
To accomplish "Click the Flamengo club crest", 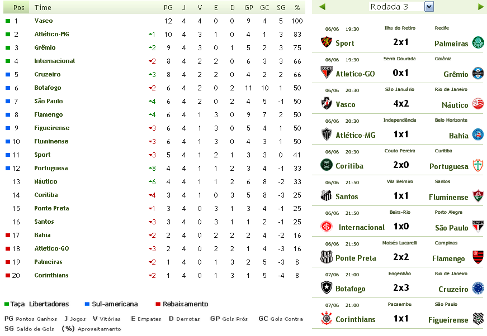I will (x=477, y=257).
